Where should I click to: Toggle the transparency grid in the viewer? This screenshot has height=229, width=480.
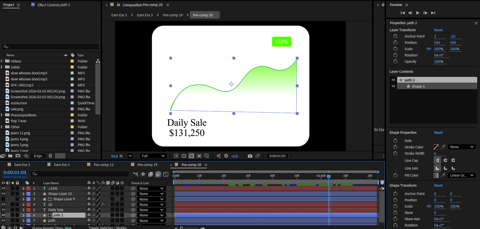(x=184, y=156)
